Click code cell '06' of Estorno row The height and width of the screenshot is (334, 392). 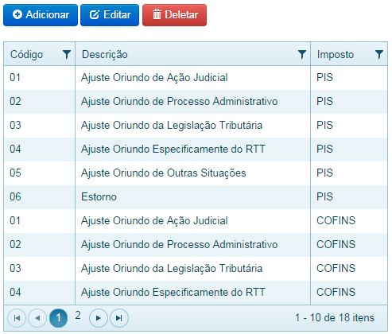pyautogui.click(x=40, y=197)
